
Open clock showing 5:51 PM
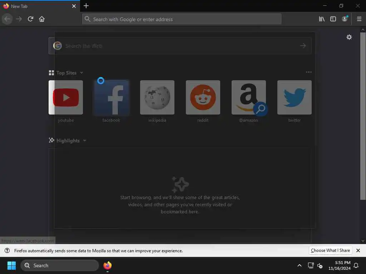click(x=340, y=265)
